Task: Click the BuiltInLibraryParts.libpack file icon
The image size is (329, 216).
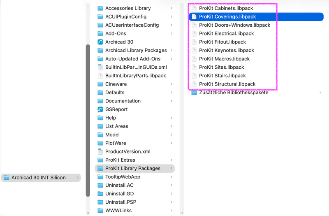Action: (100, 76)
